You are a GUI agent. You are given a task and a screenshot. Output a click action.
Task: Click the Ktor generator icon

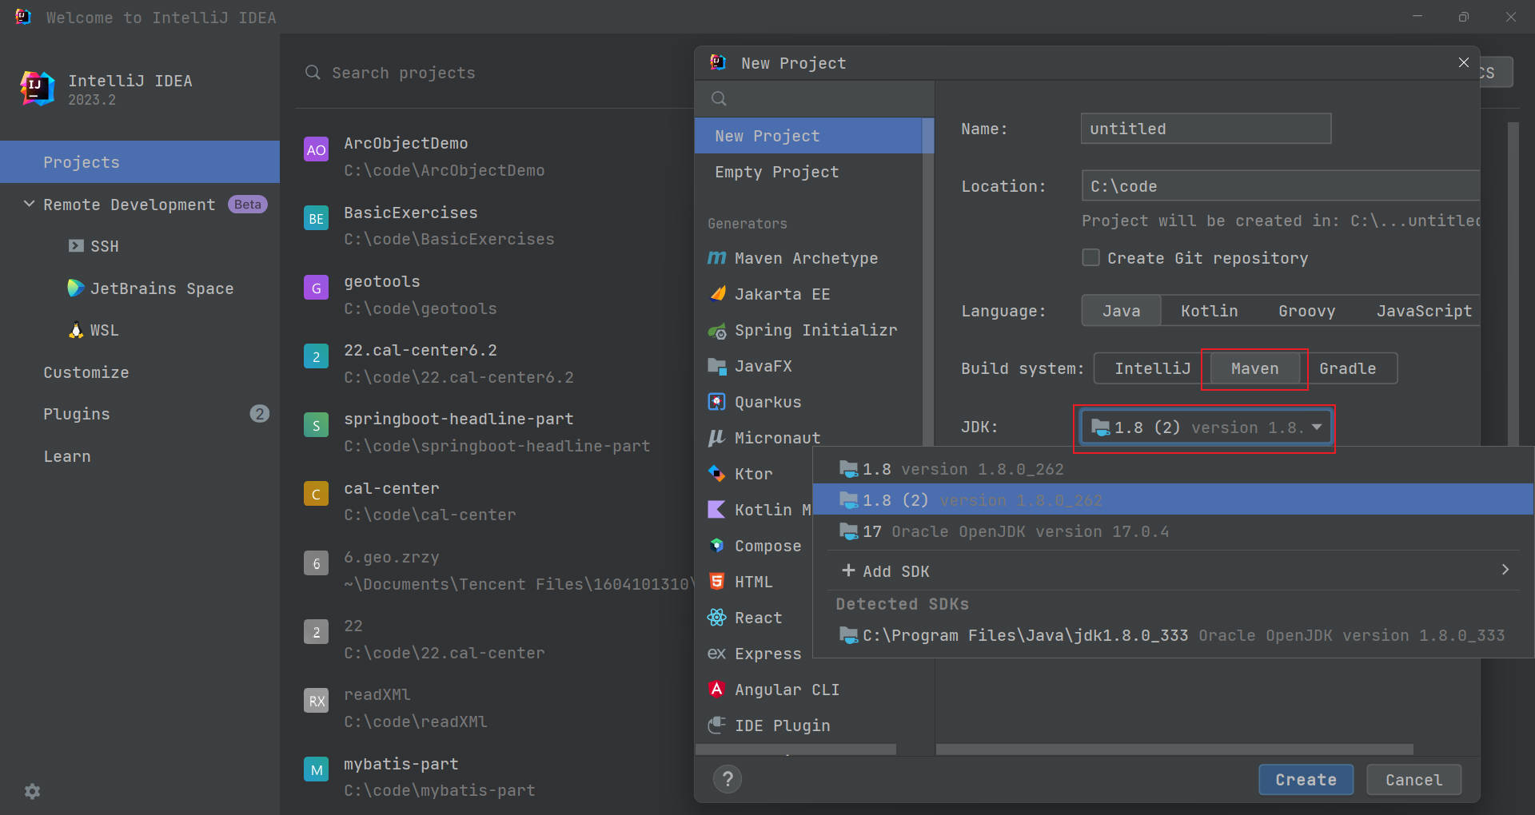717,474
